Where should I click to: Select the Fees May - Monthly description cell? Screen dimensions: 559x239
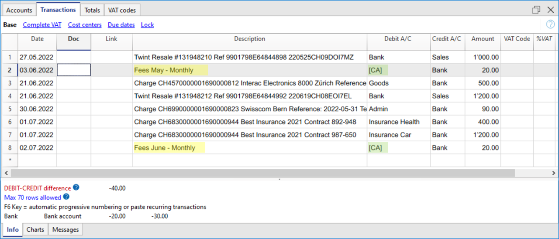[x=170, y=70]
